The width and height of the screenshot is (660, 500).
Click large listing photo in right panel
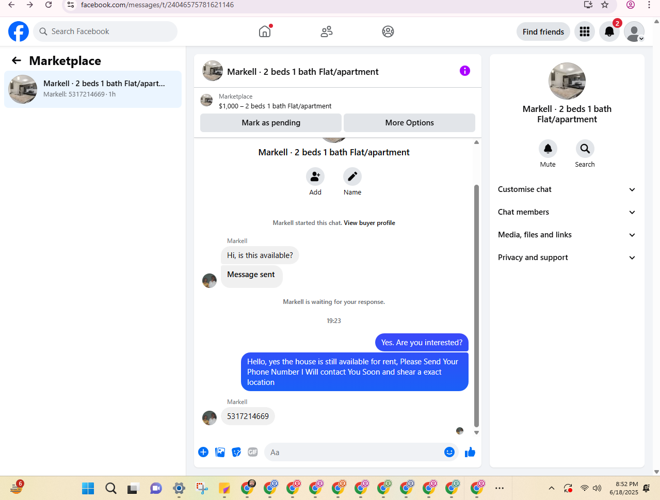point(567,81)
